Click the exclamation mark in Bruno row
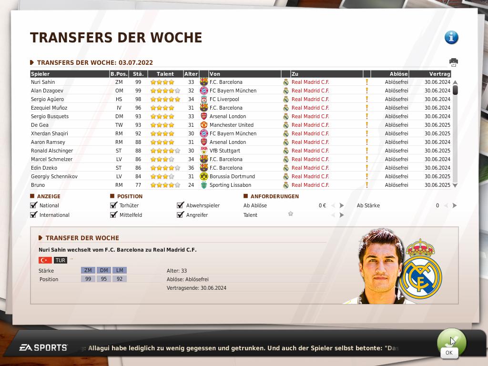The width and height of the screenshot is (488, 366). [367, 185]
